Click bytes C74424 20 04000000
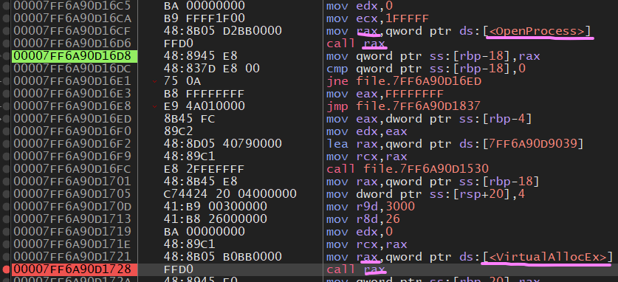The width and height of the screenshot is (618, 282). click(230, 194)
